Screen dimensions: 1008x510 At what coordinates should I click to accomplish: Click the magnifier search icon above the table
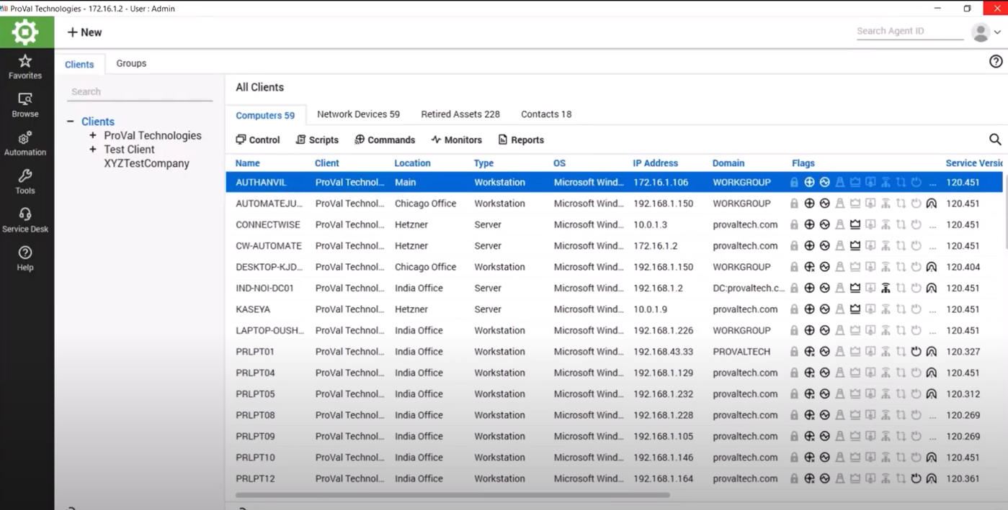coord(995,140)
